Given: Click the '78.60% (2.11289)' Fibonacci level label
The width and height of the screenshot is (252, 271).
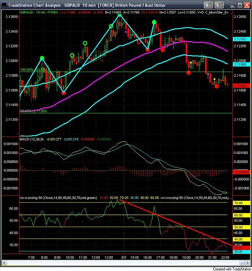Looking at the screenshot, I should [33, 111].
